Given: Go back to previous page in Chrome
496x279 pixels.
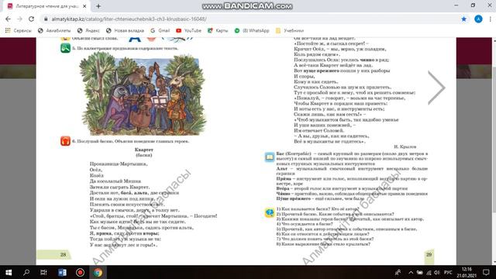Looking at the screenshot, I should pyautogui.click(x=8, y=19).
